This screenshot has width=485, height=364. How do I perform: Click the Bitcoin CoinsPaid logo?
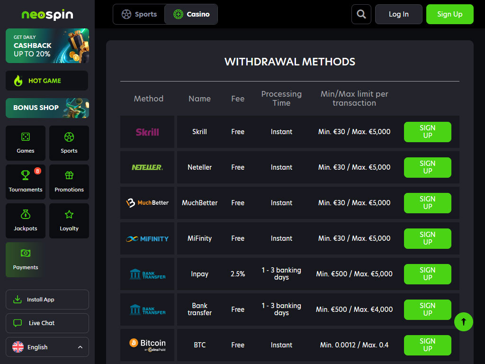coord(147,345)
